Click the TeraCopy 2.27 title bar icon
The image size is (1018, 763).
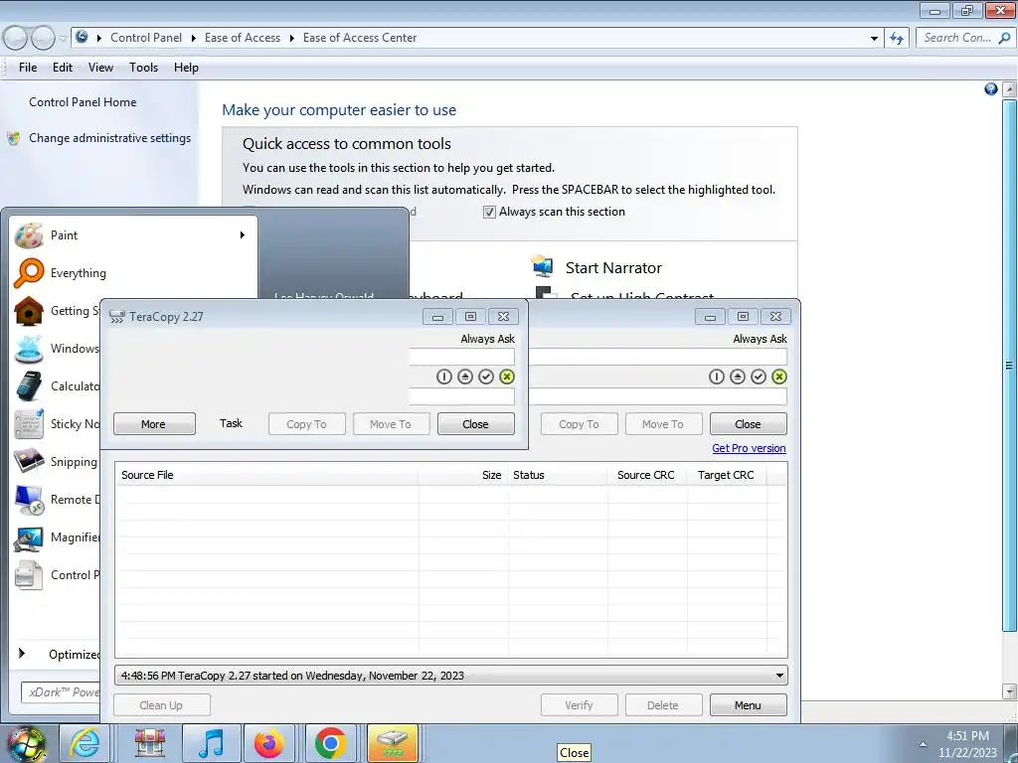point(117,317)
